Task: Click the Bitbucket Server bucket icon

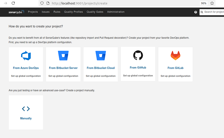Action: pos(63,56)
